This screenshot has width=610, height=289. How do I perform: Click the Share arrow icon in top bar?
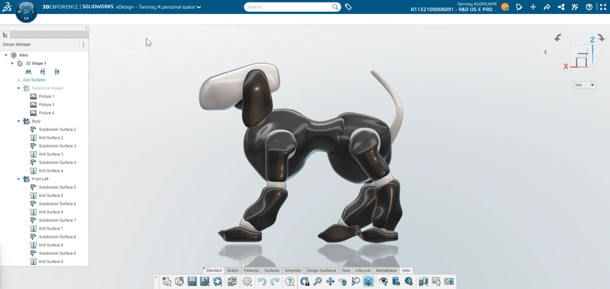(x=547, y=7)
